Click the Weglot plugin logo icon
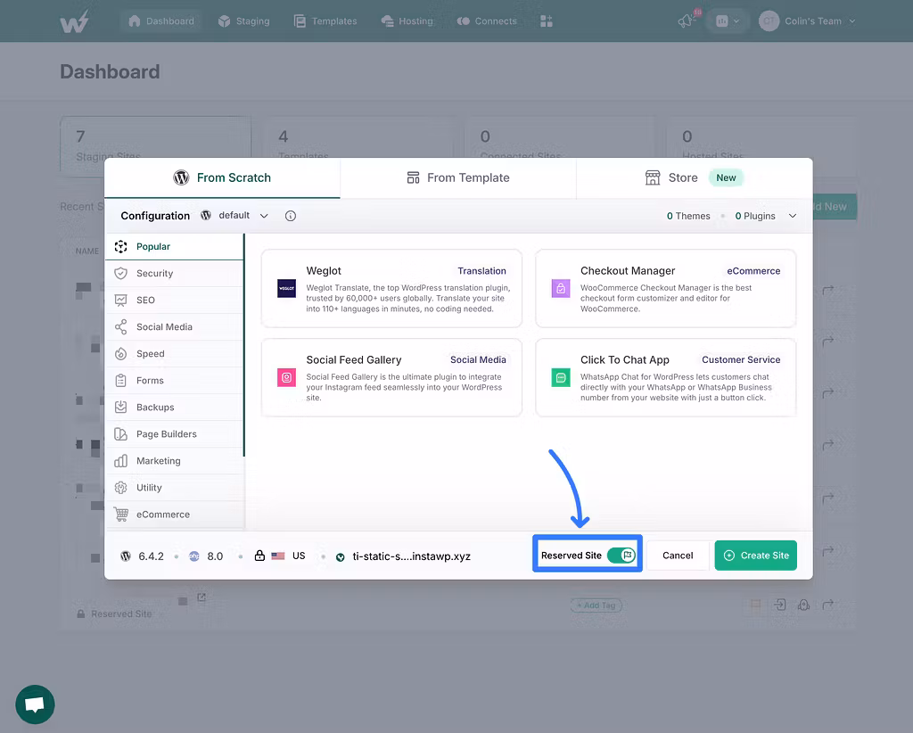The height and width of the screenshot is (733, 913). (x=286, y=289)
